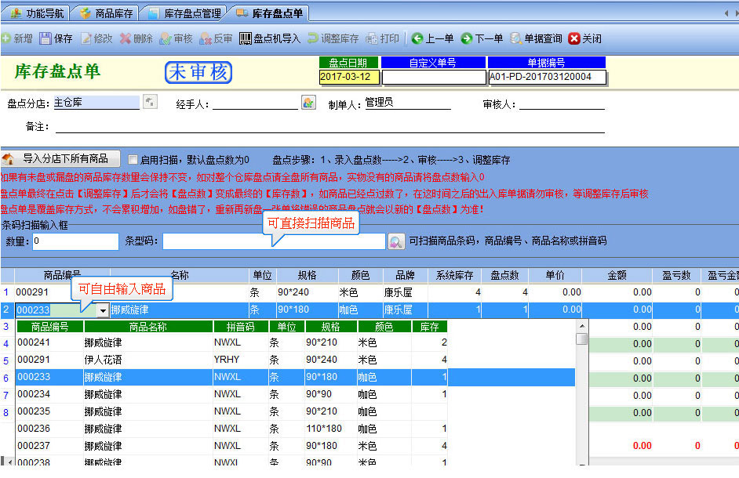The width and height of the screenshot is (739, 478).
Task: Go to next document with 下一单
Action: 467,38
